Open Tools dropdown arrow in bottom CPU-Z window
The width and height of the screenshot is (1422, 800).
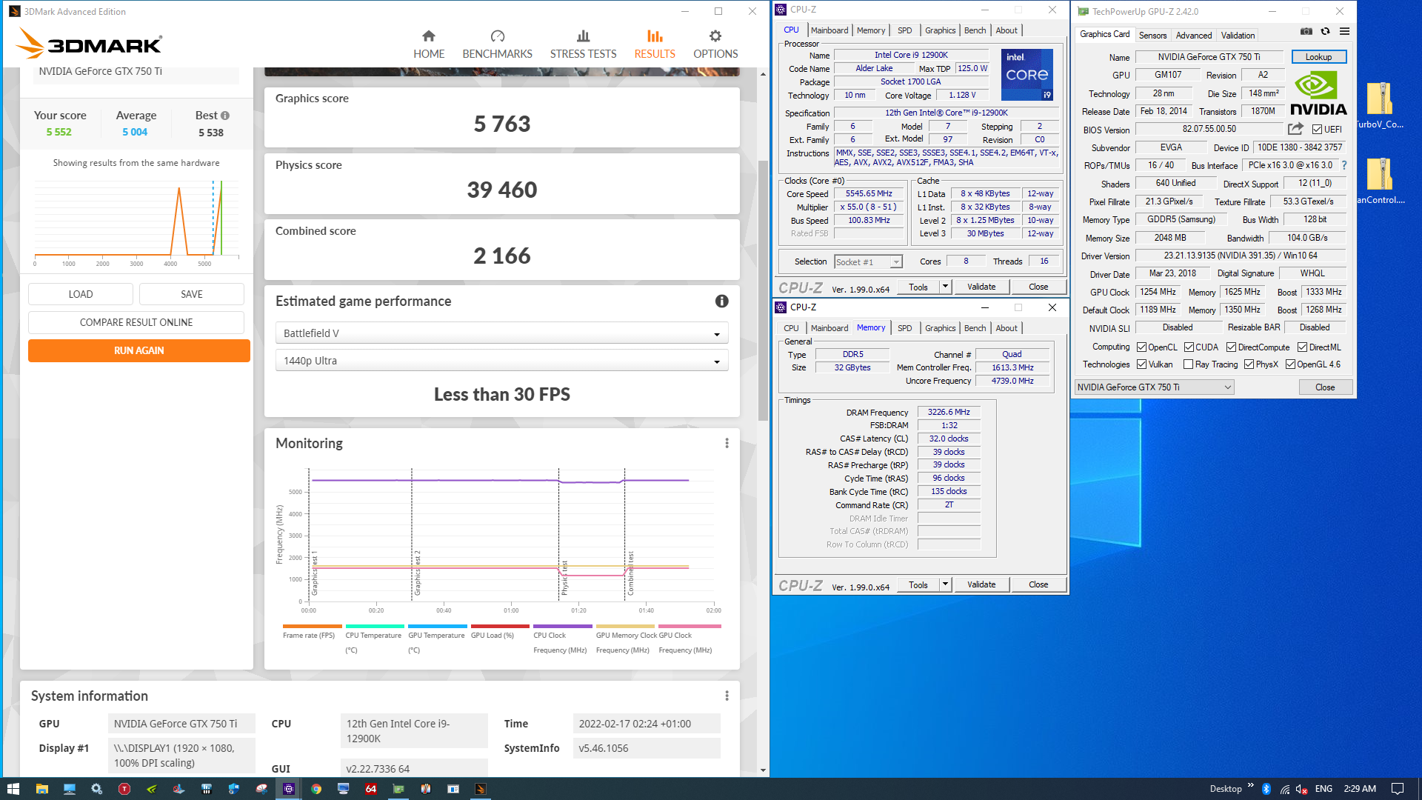[x=945, y=584]
